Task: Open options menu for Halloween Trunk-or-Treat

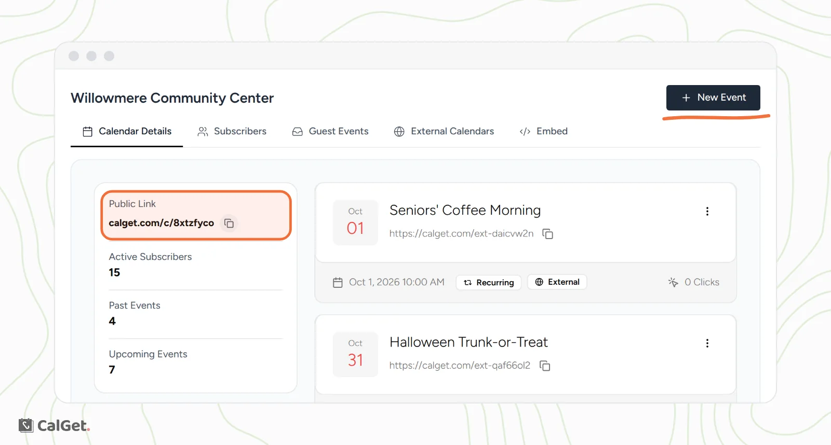Action: (707, 343)
